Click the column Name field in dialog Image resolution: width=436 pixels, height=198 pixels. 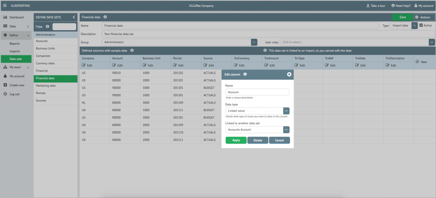coord(258,92)
